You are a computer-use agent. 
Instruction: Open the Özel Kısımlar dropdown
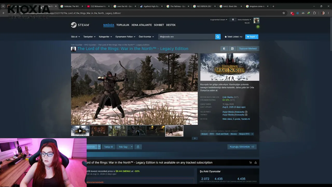146,37
